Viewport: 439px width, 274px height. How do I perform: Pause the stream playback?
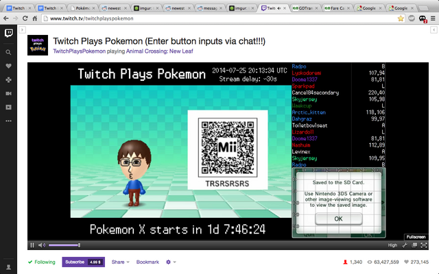click(x=32, y=245)
